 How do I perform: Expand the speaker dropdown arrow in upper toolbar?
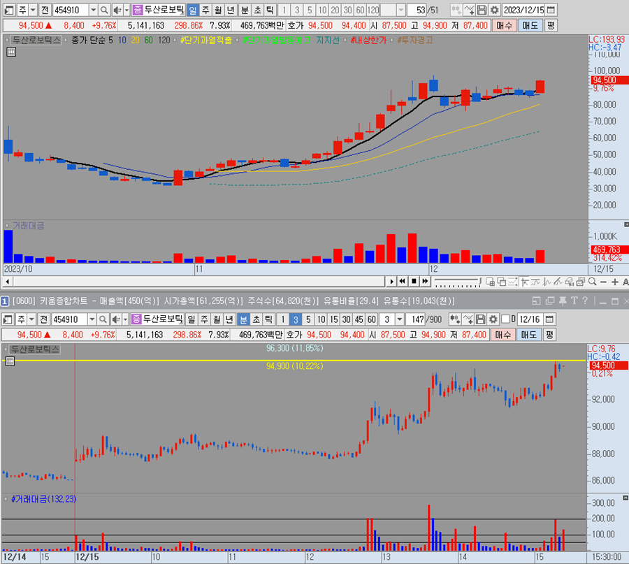[x=126, y=10]
